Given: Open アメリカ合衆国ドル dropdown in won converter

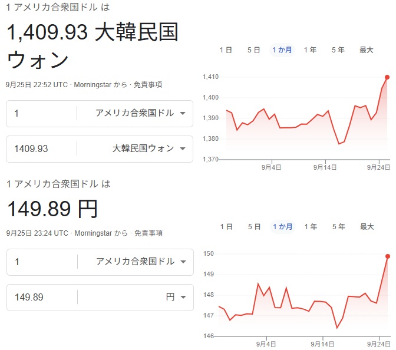Looking at the screenshot, I should click(x=140, y=114).
